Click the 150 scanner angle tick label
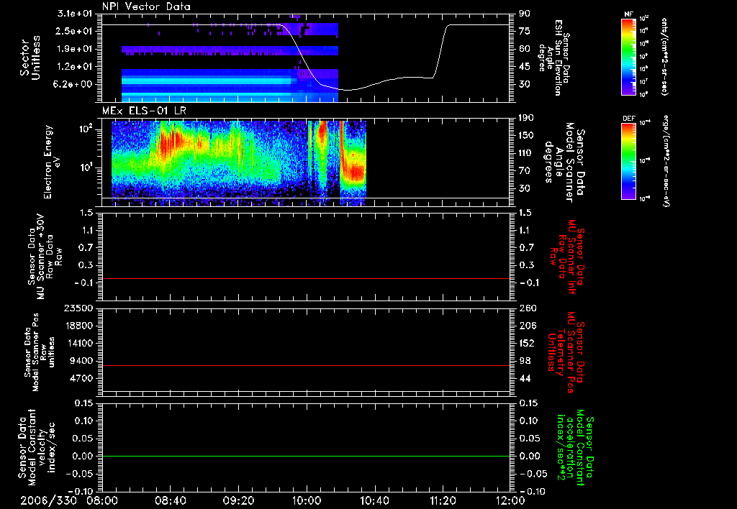Image resolution: width=737 pixels, height=509 pixels. point(526,136)
